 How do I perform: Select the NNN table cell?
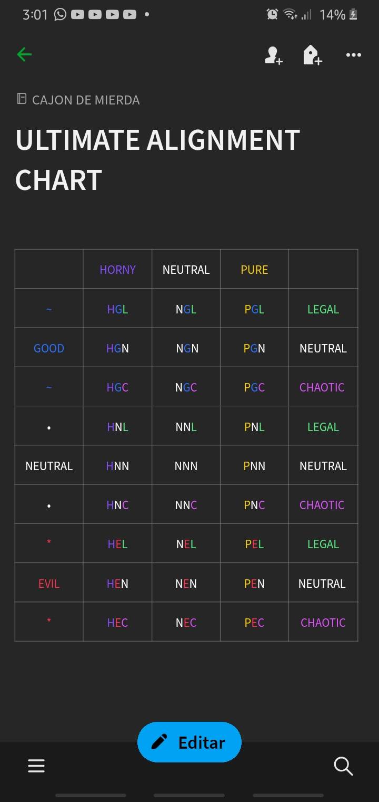185,465
